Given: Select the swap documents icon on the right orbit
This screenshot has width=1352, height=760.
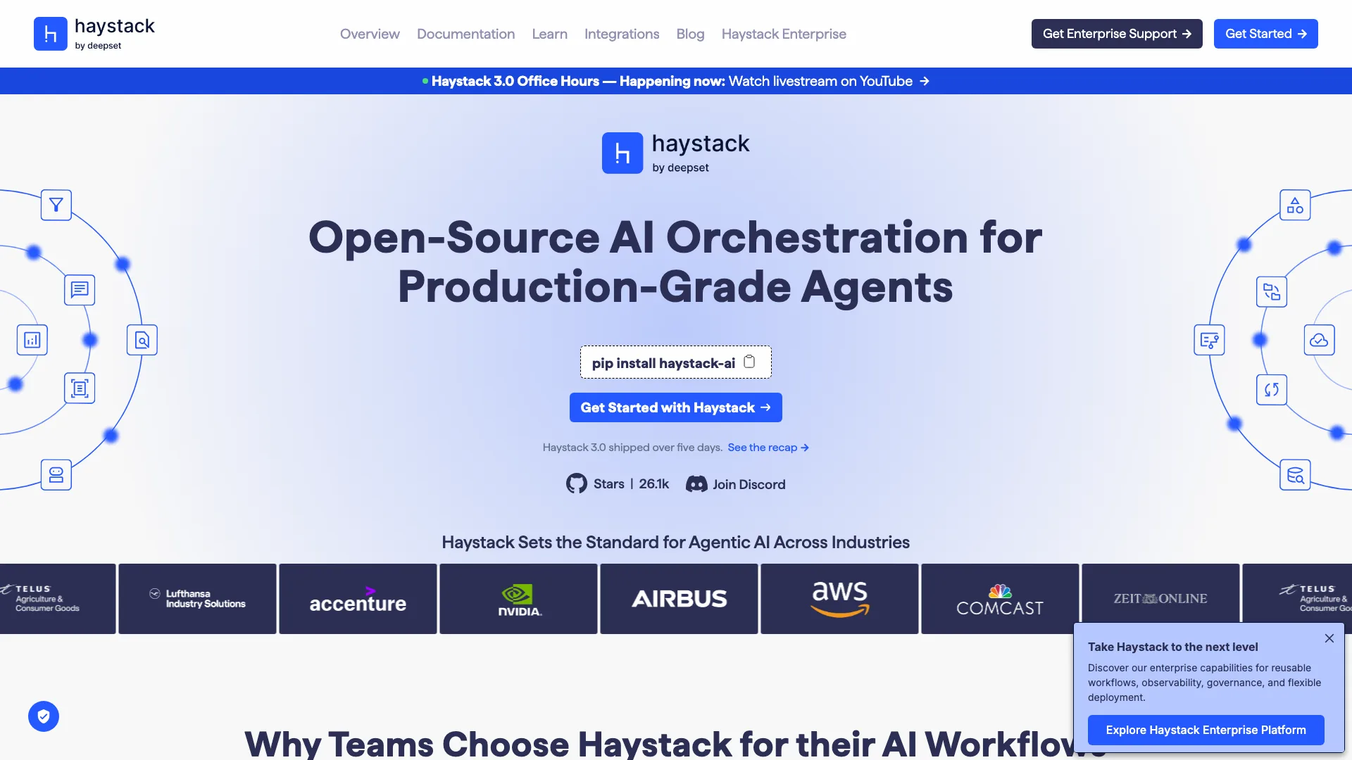Looking at the screenshot, I should (1272, 291).
